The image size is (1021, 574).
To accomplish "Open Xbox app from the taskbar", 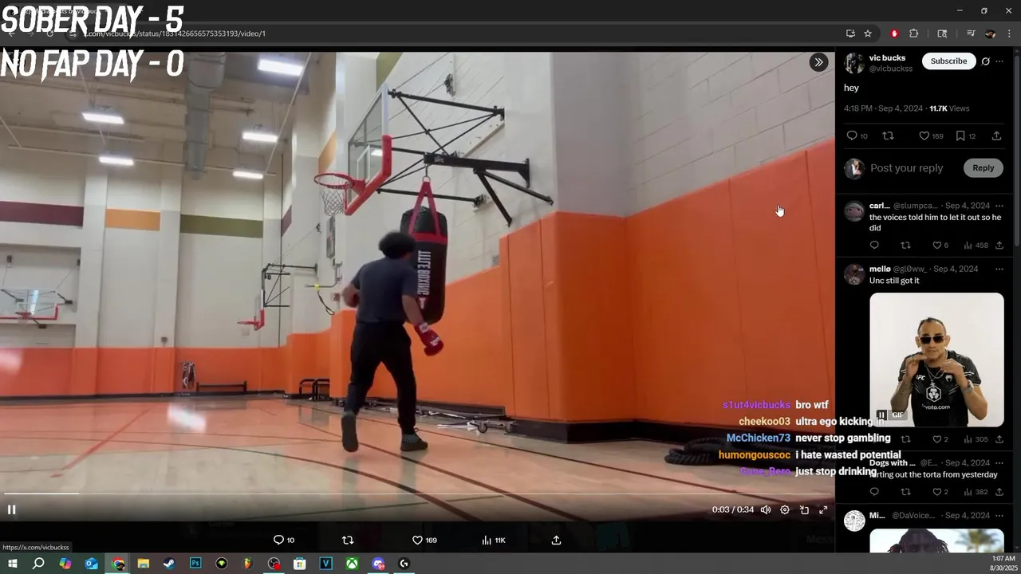I will (x=352, y=564).
